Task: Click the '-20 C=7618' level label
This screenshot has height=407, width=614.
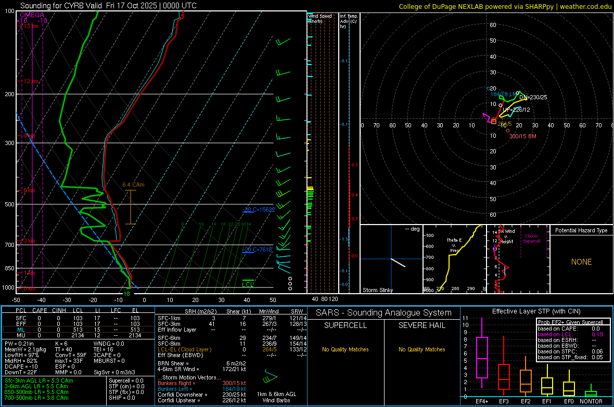Action: tap(257, 250)
